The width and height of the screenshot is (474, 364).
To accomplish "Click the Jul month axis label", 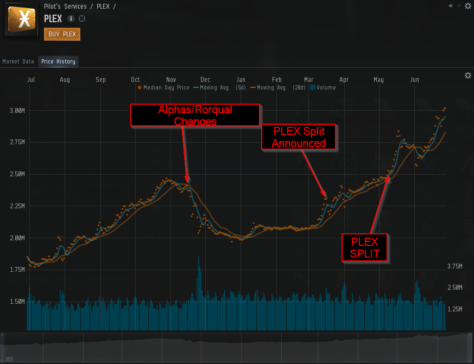I will [x=31, y=80].
